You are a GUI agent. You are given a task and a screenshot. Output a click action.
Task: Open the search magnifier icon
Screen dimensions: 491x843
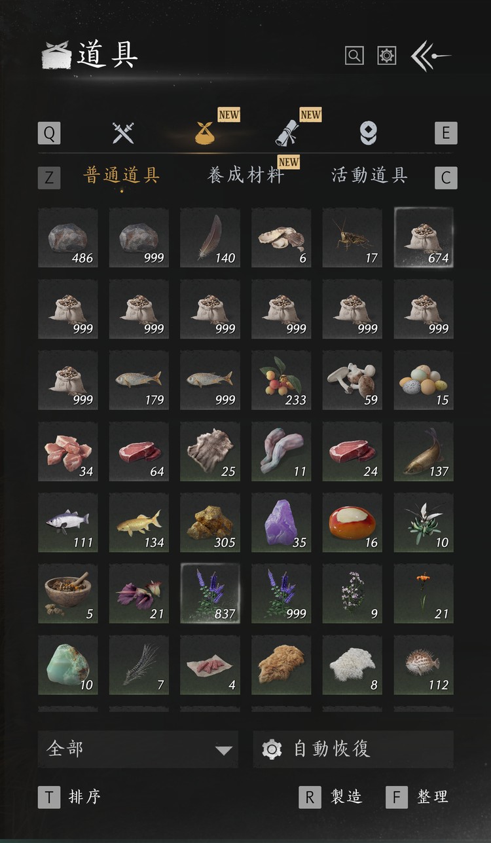[354, 56]
